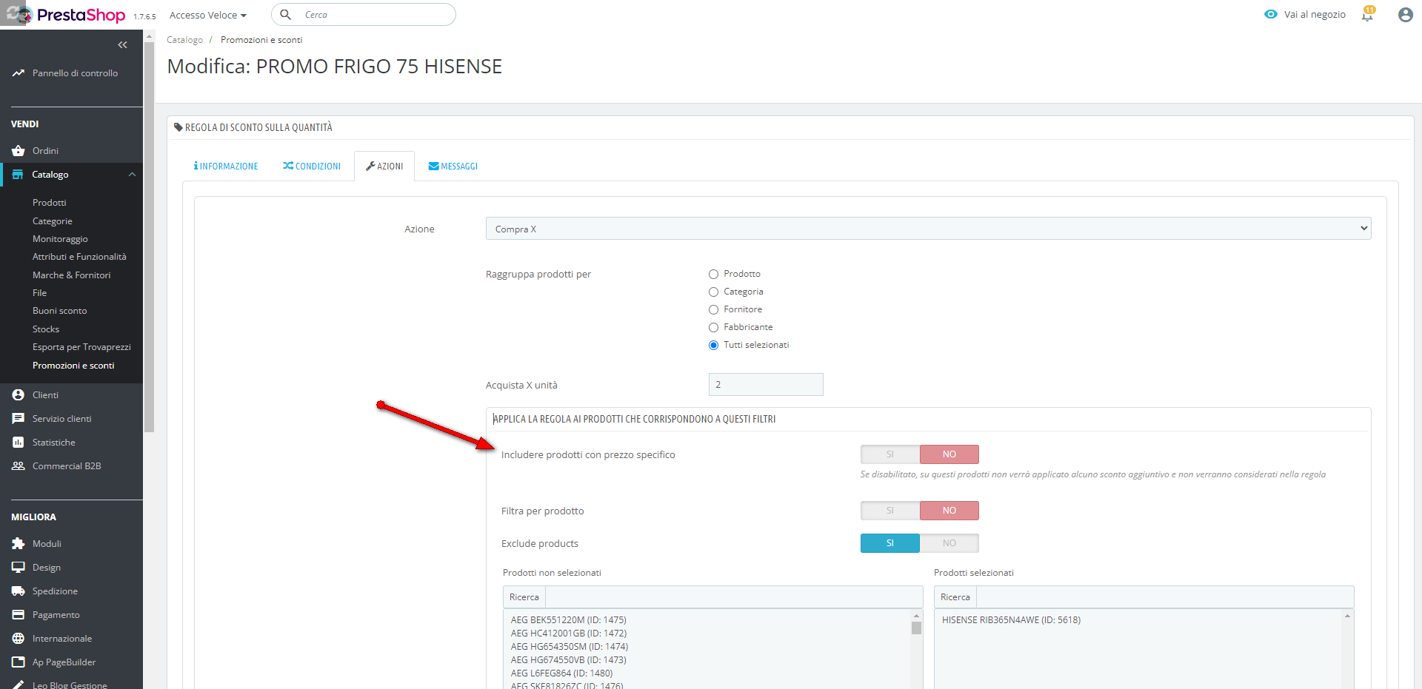
Task: Open the Azione dropdown showing Compra X
Action: tap(929, 229)
